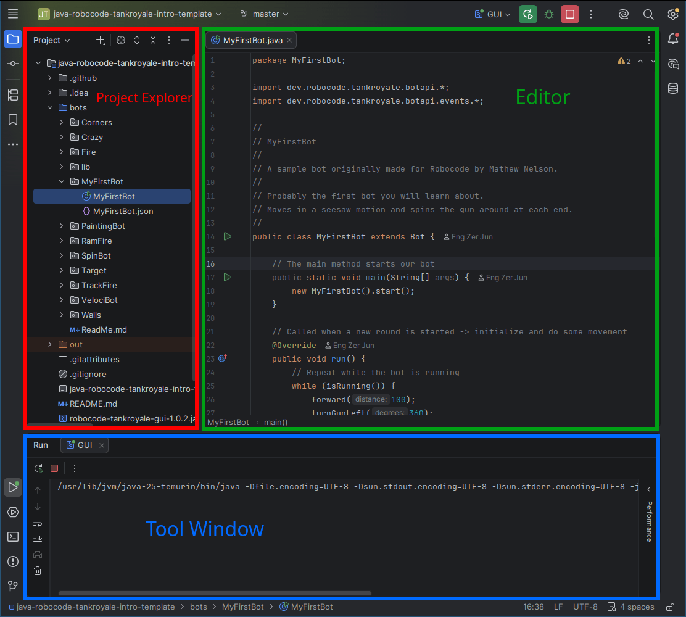This screenshot has width=686, height=617.
Task: Collapse the MyFirstBot folder
Action: 62,181
